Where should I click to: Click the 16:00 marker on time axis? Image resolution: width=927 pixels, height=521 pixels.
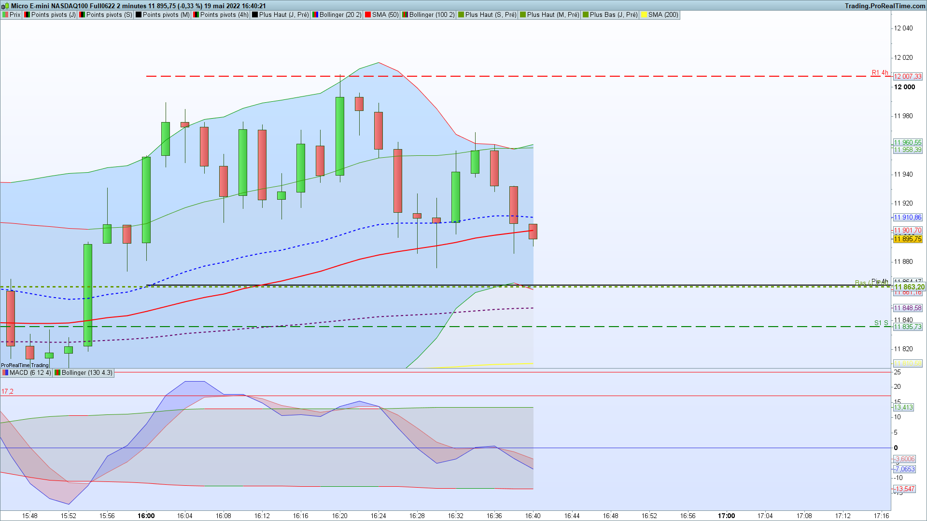click(x=146, y=516)
